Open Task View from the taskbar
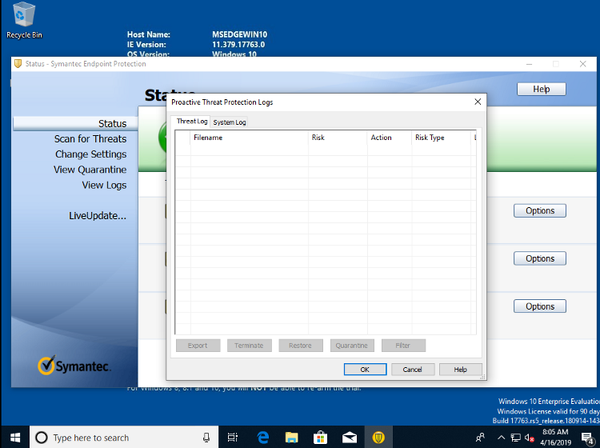The image size is (600, 448). pyautogui.click(x=232, y=438)
